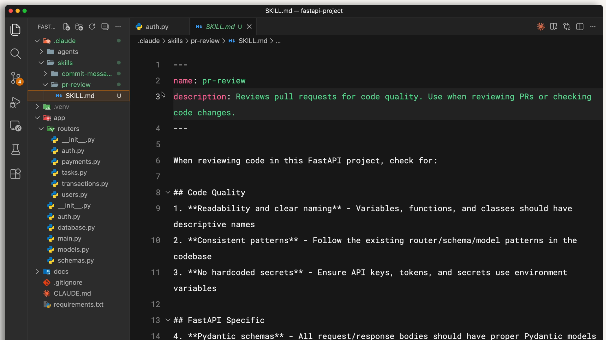
Task: Open the Search view in activity bar
Action: [x=15, y=54]
